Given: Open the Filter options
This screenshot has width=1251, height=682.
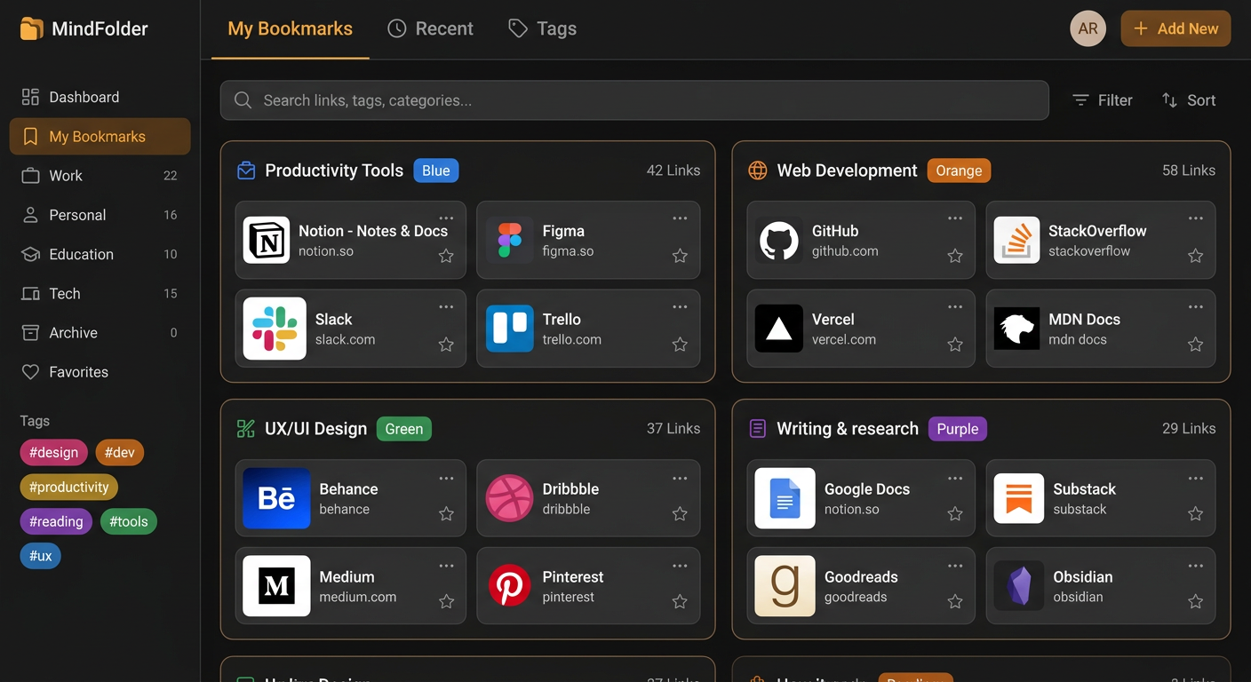Looking at the screenshot, I should coord(1102,100).
